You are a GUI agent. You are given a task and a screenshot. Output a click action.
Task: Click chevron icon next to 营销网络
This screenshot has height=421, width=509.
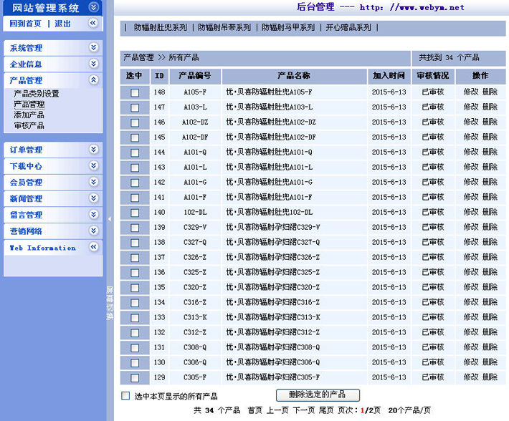93,231
